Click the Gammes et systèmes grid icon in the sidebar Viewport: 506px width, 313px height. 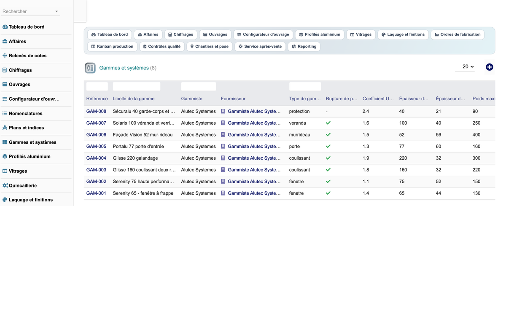pyautogui.click(x=5, y=142)
